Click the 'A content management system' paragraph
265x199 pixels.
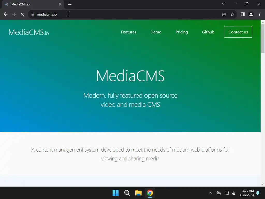click(x=130, y=154)
